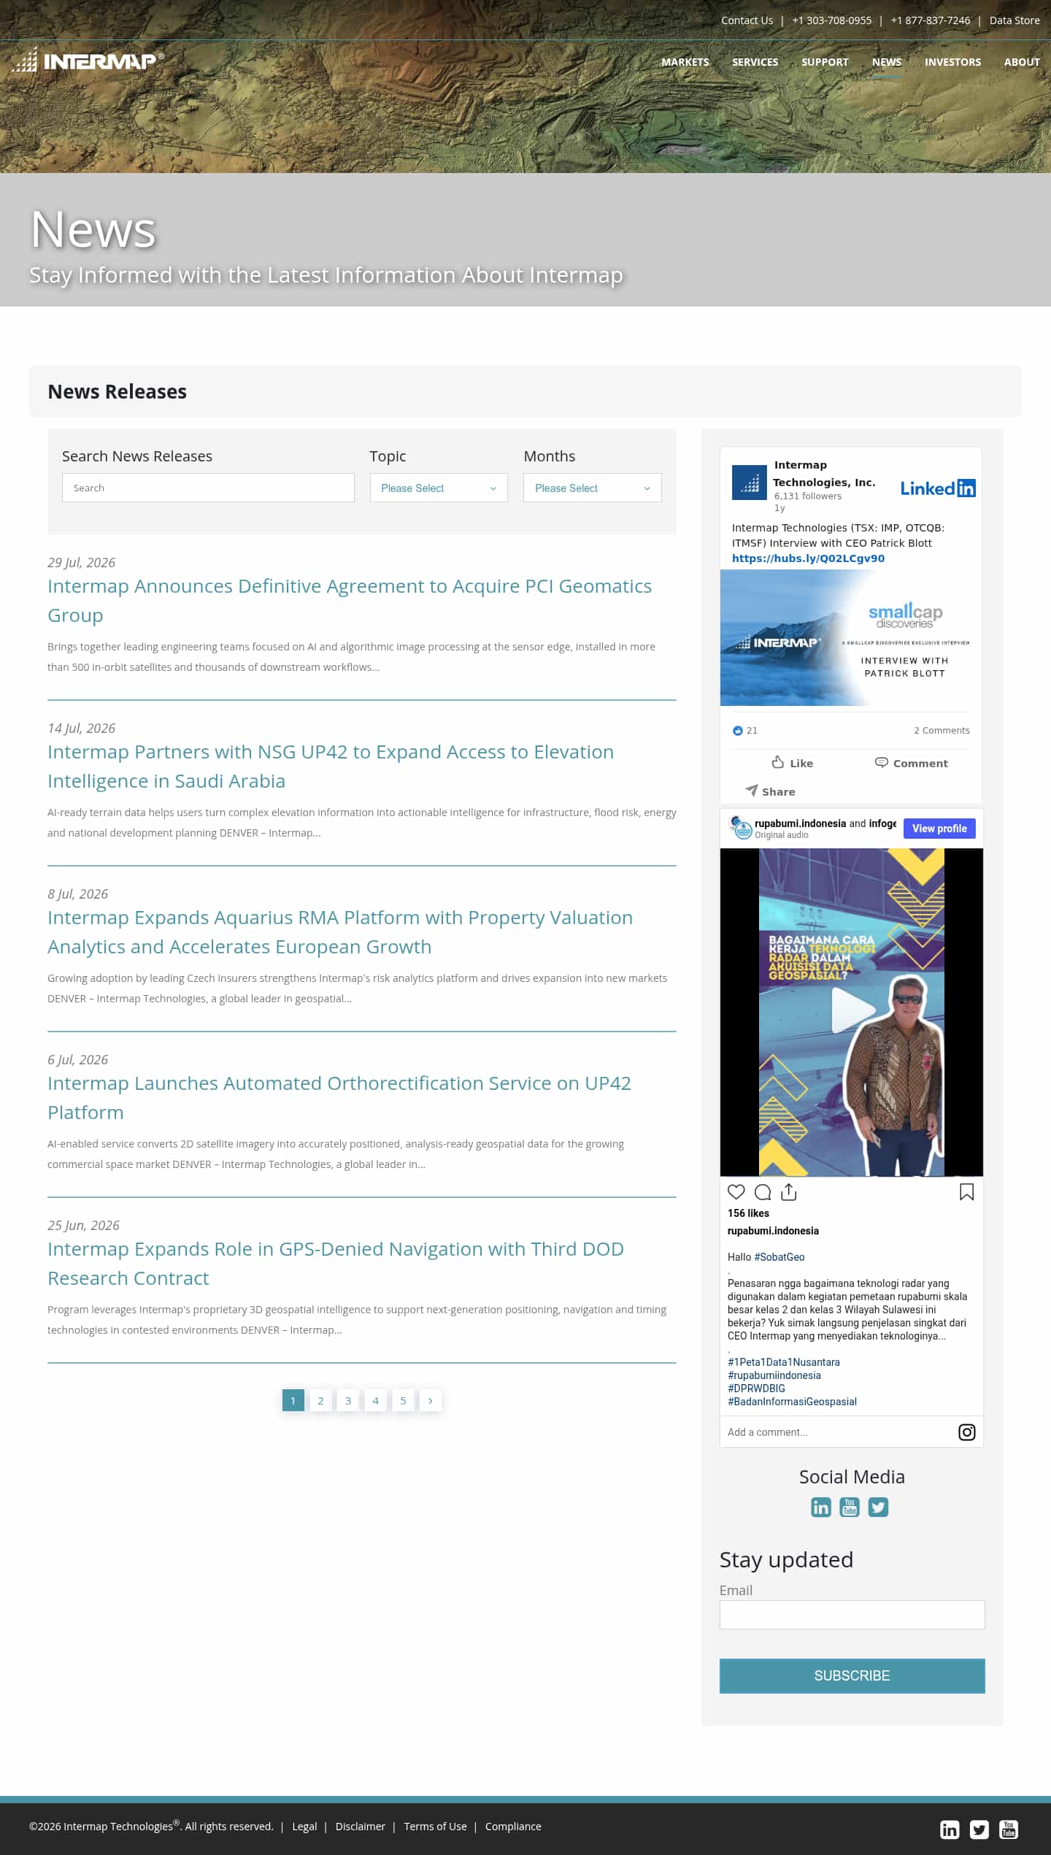Open the ABOUT menu

tap(1022, 62)
